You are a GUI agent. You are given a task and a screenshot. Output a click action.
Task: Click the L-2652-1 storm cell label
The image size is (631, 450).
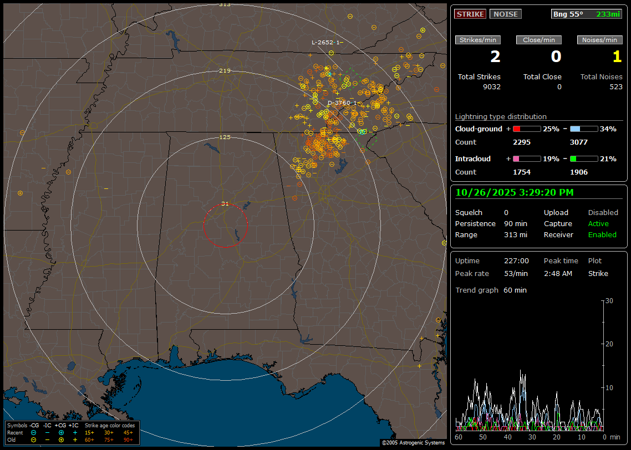(327, 42)
